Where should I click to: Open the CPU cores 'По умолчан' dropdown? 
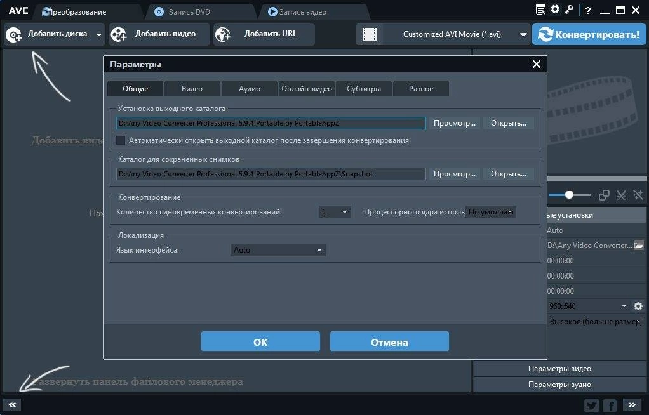pos(490,212)
